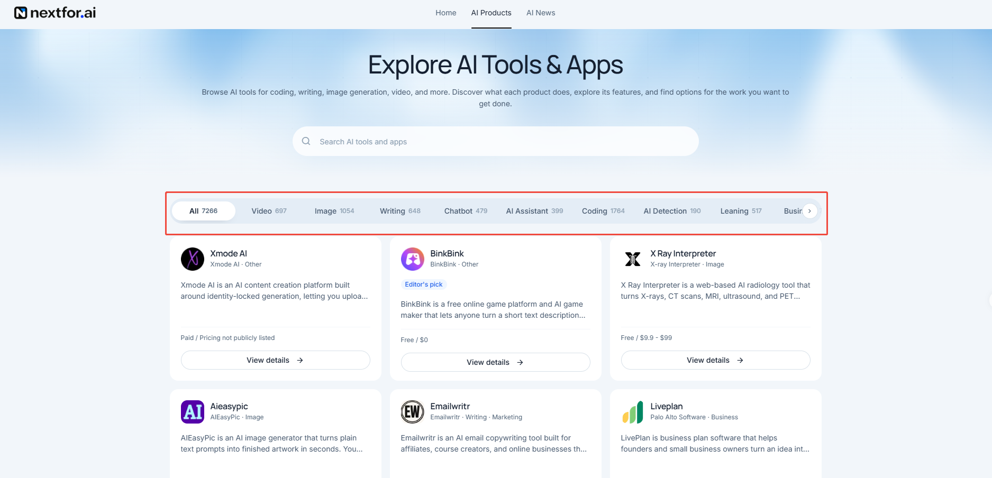
Task: Click 'Palo Alto Software · Business' subtitle
Action: click(x=694, y=417)
